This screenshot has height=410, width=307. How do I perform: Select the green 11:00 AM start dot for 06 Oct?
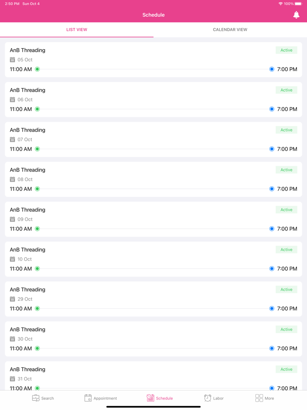[x=37, y=109]
